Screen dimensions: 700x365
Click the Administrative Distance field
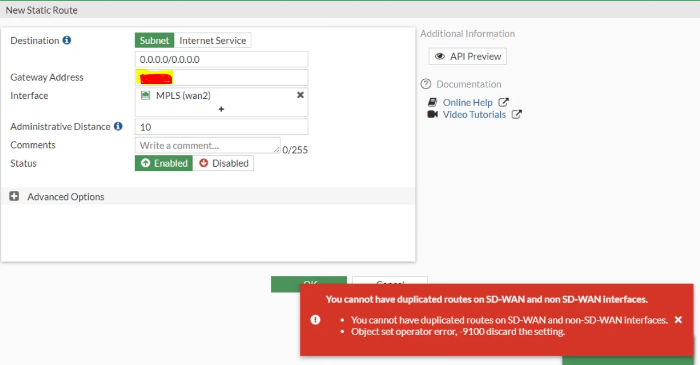pos(221,127)
